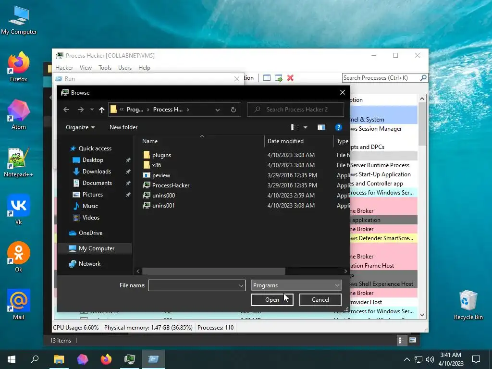The width and height of the screenshot is (492, 369).
Task: Select Network in navigation pane
Action: 89,264
